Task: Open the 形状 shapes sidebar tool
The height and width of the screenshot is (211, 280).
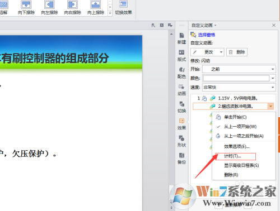Action: tap(181, 141)
